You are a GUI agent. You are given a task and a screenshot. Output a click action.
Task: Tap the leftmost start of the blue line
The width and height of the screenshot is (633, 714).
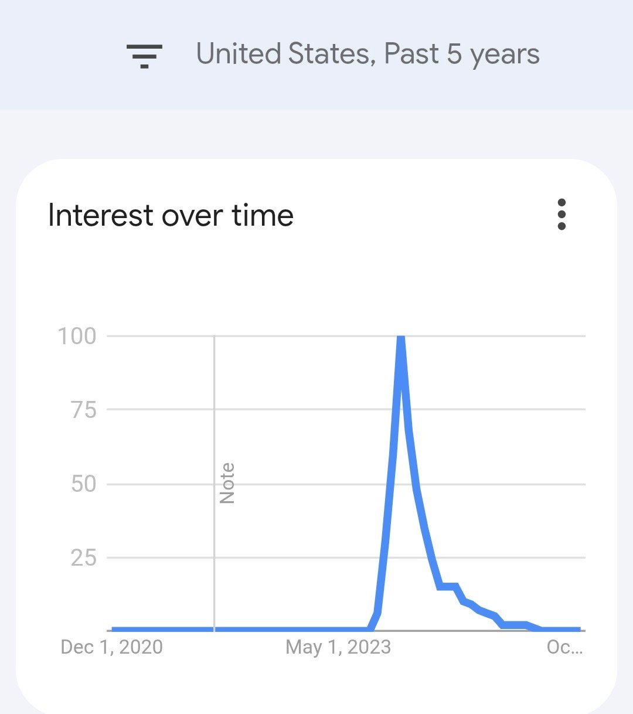pyautogui.click(x=114, y=629)
